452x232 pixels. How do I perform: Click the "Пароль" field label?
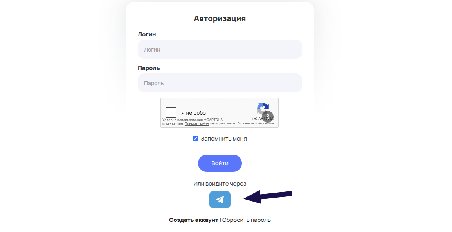[149, 68]
